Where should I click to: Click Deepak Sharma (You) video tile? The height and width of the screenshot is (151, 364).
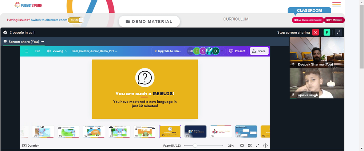tap(317, 52)
